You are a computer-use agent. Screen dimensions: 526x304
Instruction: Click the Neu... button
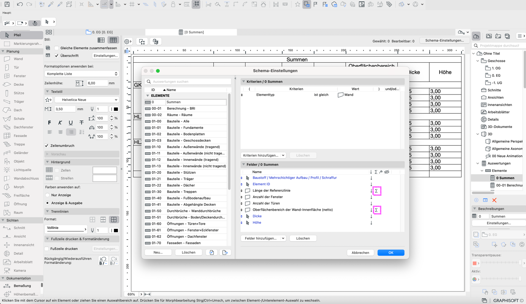(x=158, y=252)
